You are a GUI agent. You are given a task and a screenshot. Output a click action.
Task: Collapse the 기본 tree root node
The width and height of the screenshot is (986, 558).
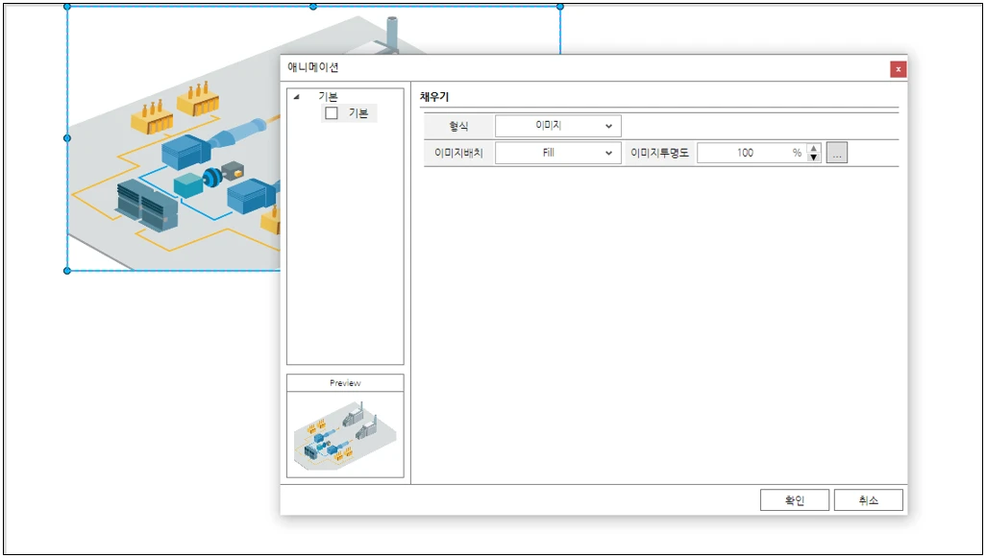tap(296, 97)
